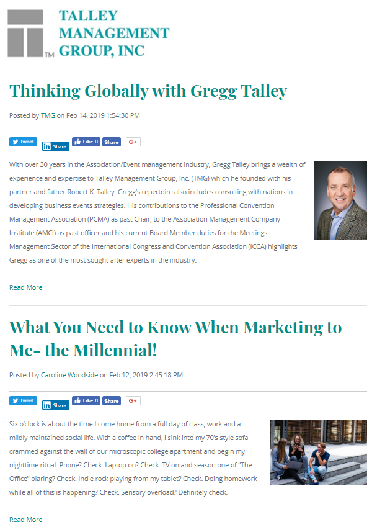Read more of the Millennial marketing post
372x527 pixels.
(x=26, y=520)
